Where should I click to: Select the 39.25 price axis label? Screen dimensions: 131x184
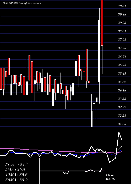(x=122, y=23)
